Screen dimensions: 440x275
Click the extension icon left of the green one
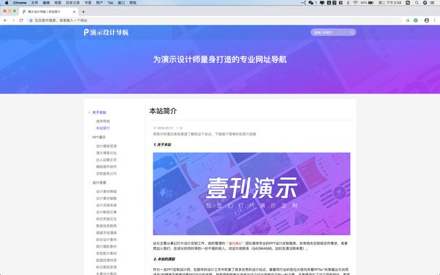coord(408,20)
